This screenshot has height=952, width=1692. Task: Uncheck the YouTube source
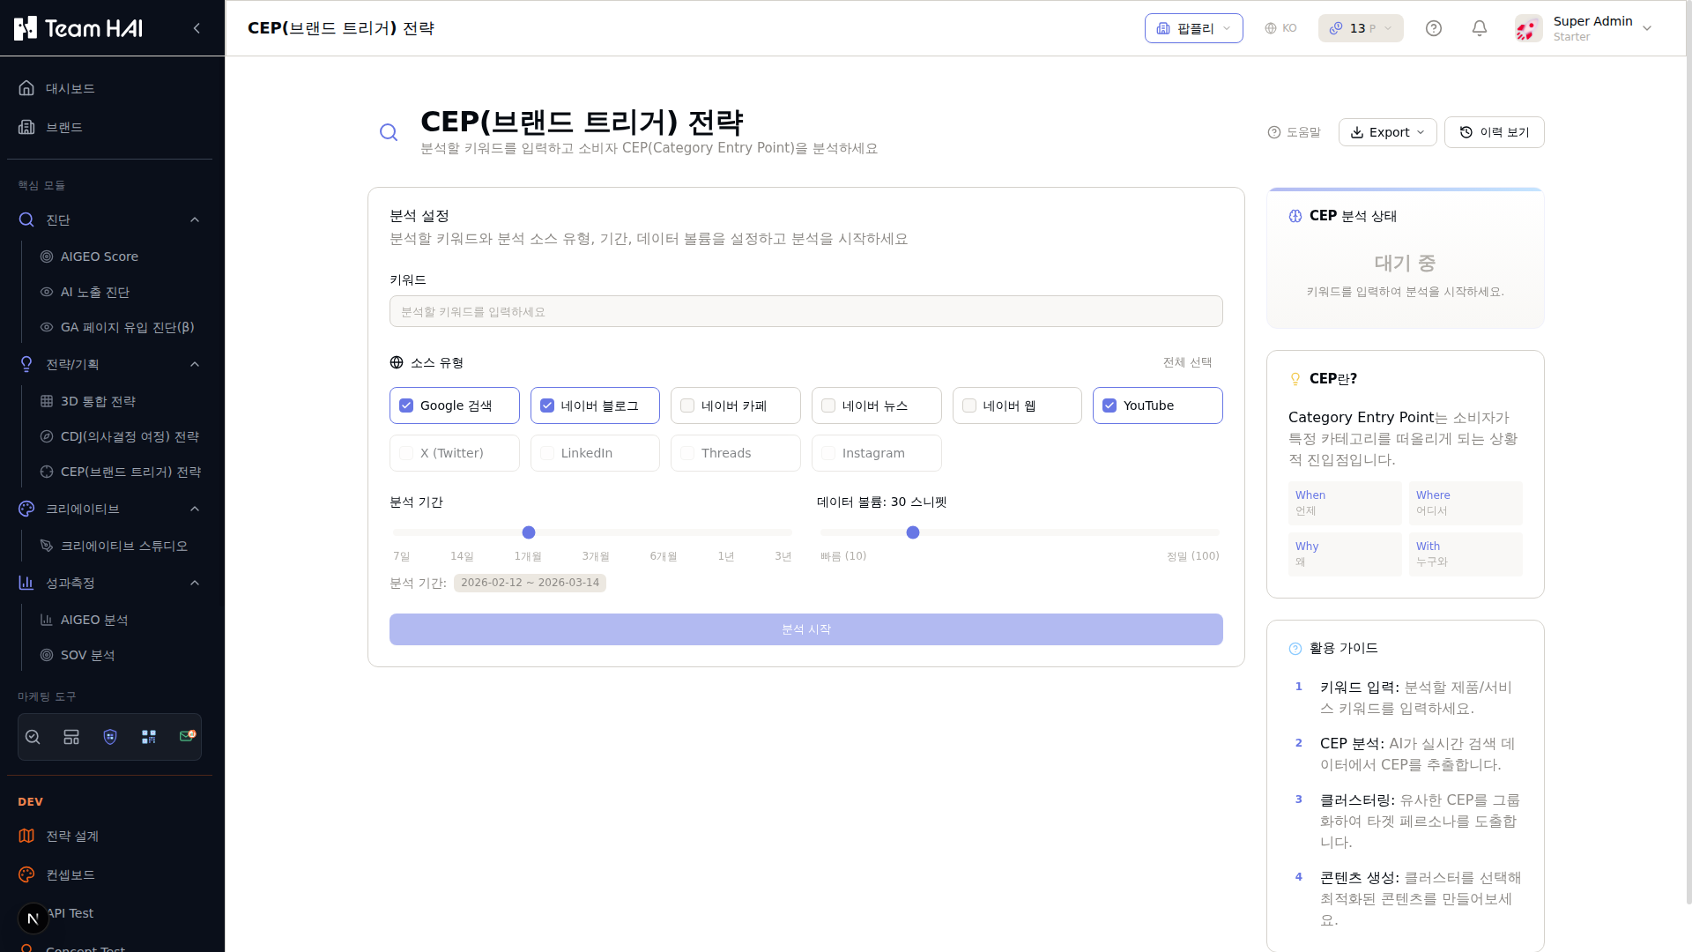[x=1157, y=405]
